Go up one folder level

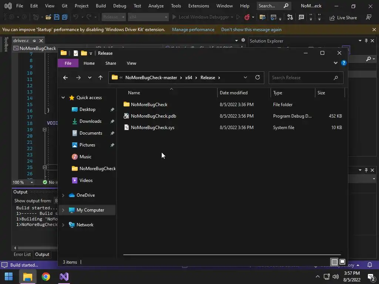100,78
